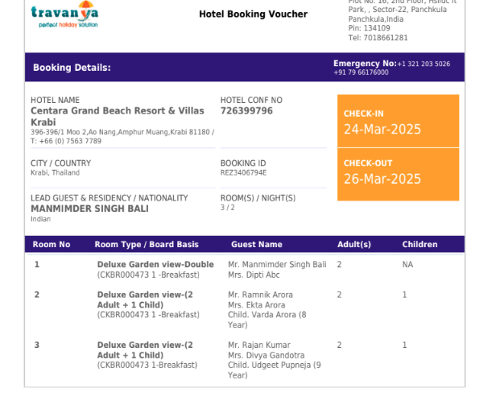Click the Room No column header
The width and height of the screenshot is (500, 401).
click(52, 244)
